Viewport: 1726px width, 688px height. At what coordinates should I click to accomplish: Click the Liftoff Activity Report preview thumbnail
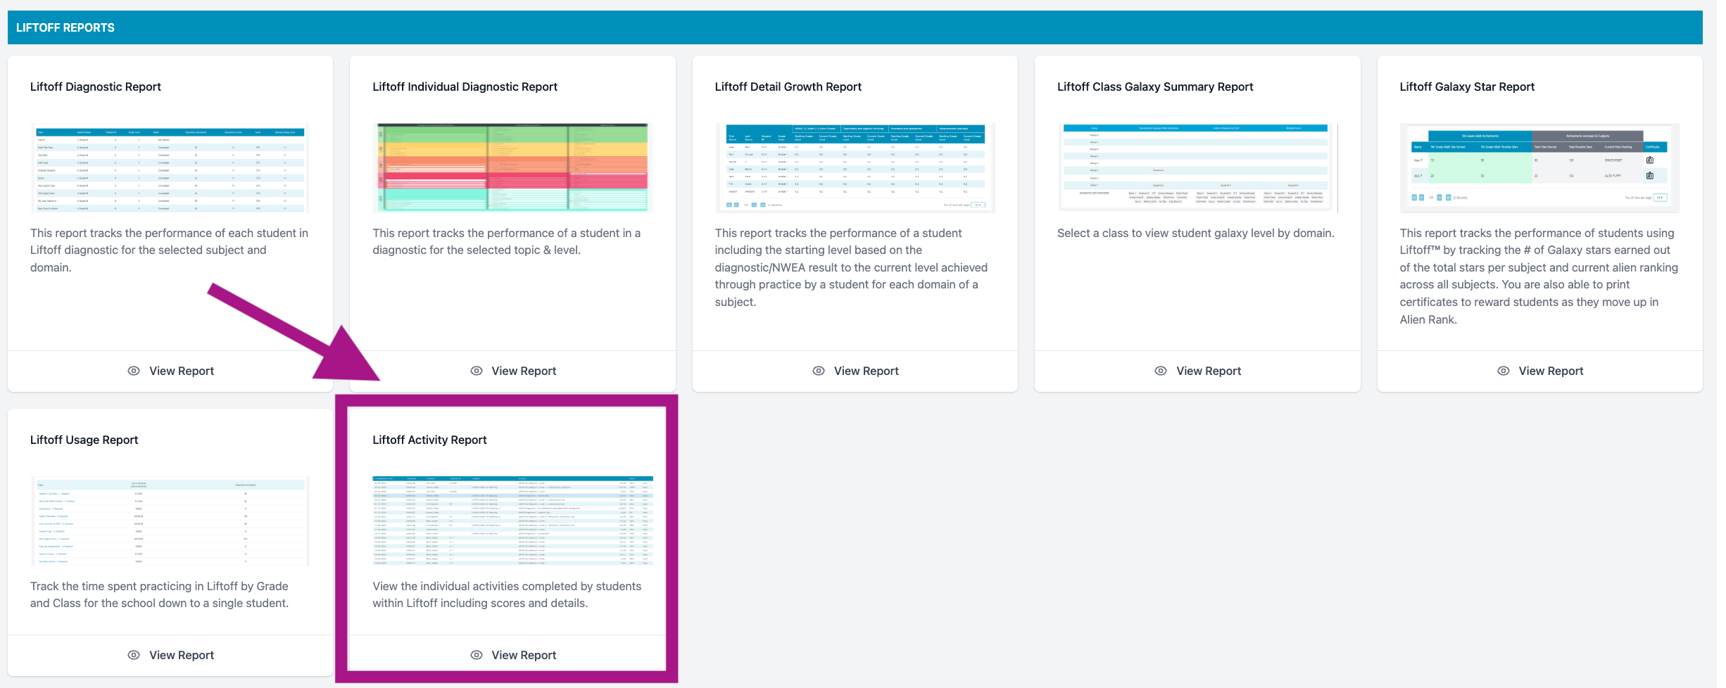[x=512, y=521]
